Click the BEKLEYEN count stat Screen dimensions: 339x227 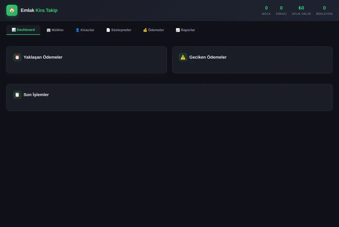coord(324,10)
